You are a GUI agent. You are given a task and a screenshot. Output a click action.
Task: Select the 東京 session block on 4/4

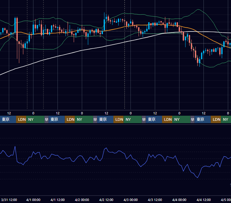pyautogui.click(x=202, y=119)
